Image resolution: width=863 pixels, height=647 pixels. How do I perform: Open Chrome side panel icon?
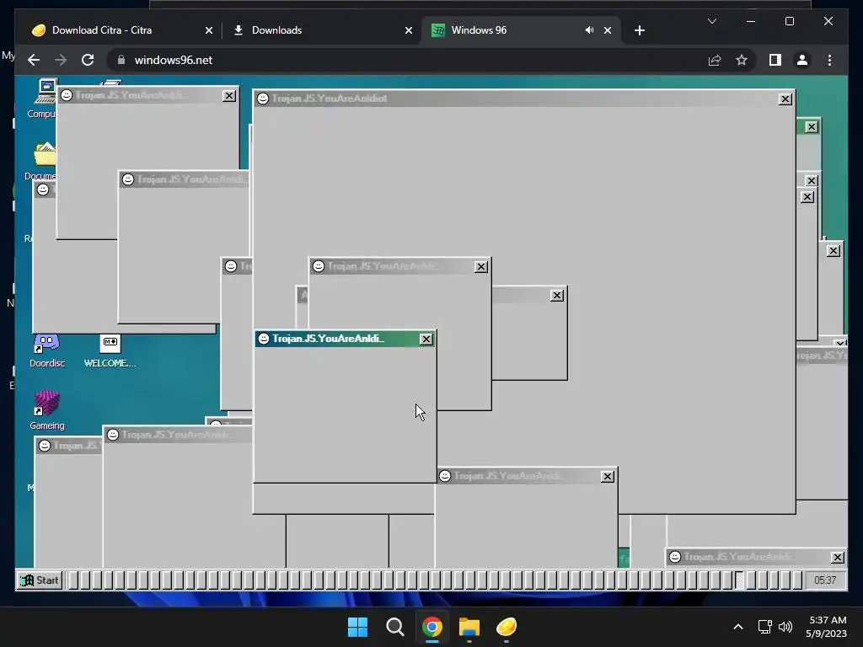tap(775, 60)
